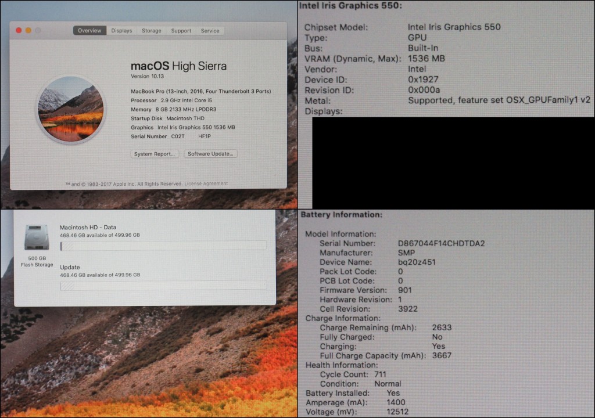Close the About This Mac window
This screenshot has height=418, width=595.
coord(19,30)
